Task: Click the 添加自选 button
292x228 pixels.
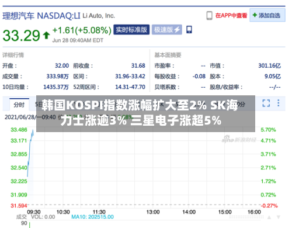Action: [x=267, y=15]
